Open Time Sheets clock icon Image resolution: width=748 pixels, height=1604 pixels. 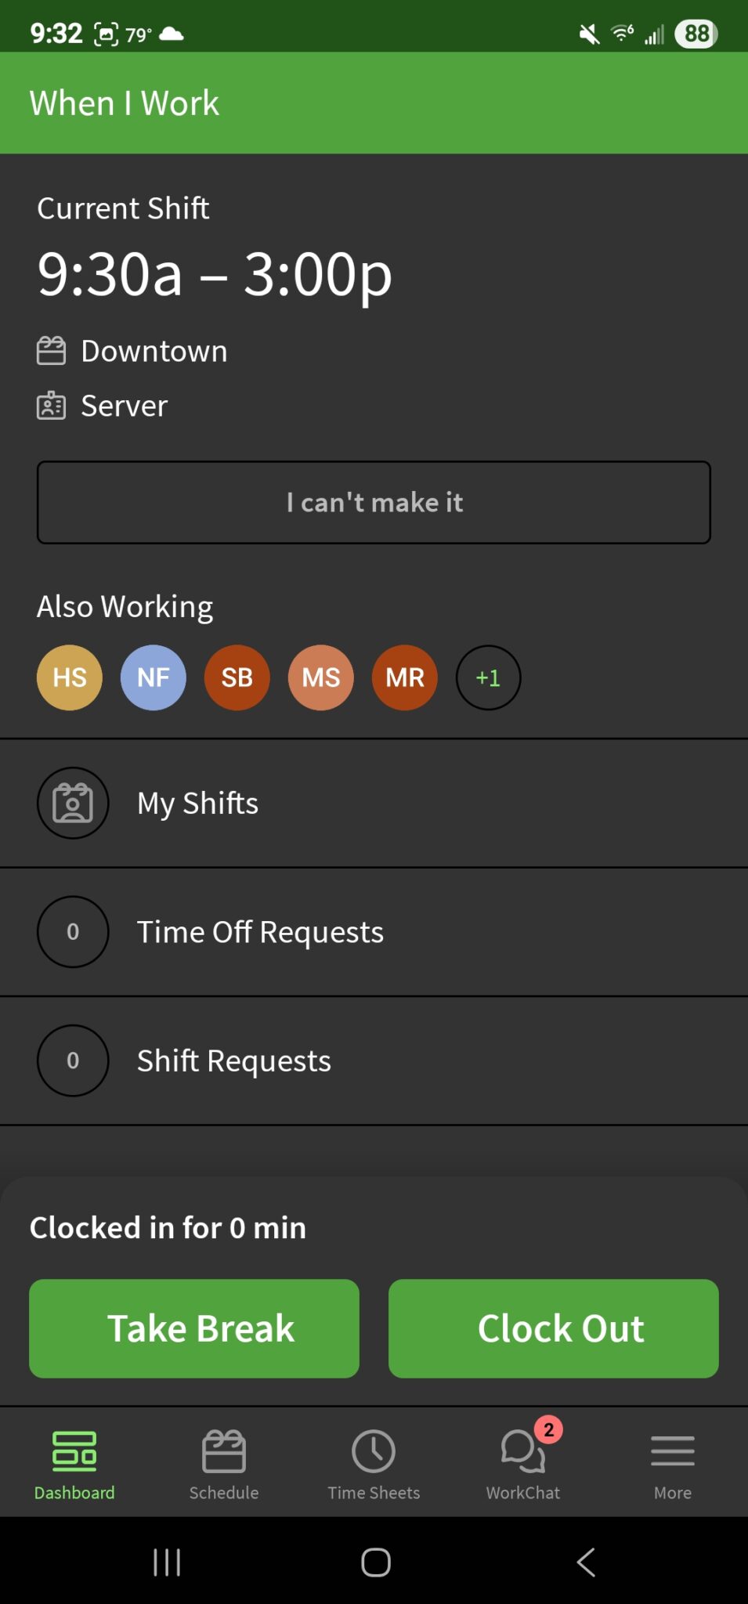point(374,1450)
